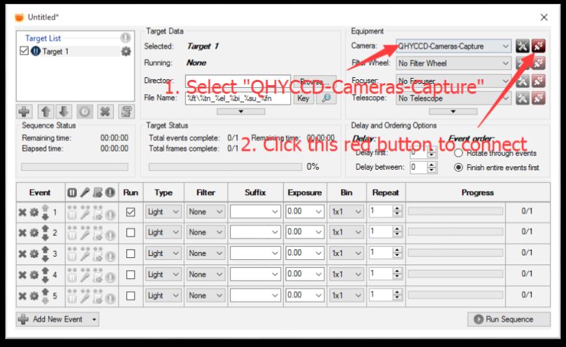Image resolution: width=566 pixels, height=347 pixels.
Task: Open Add New Event dropdown arrow
Action: tap(94, 320)
